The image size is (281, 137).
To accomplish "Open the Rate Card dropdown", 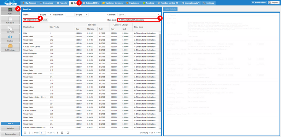I will (139, 20).
